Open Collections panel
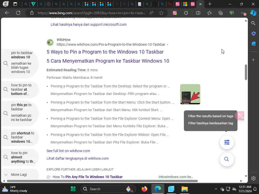Image resolution: width=259 pixels, height=194 pixels. click(x=221, y=13)
